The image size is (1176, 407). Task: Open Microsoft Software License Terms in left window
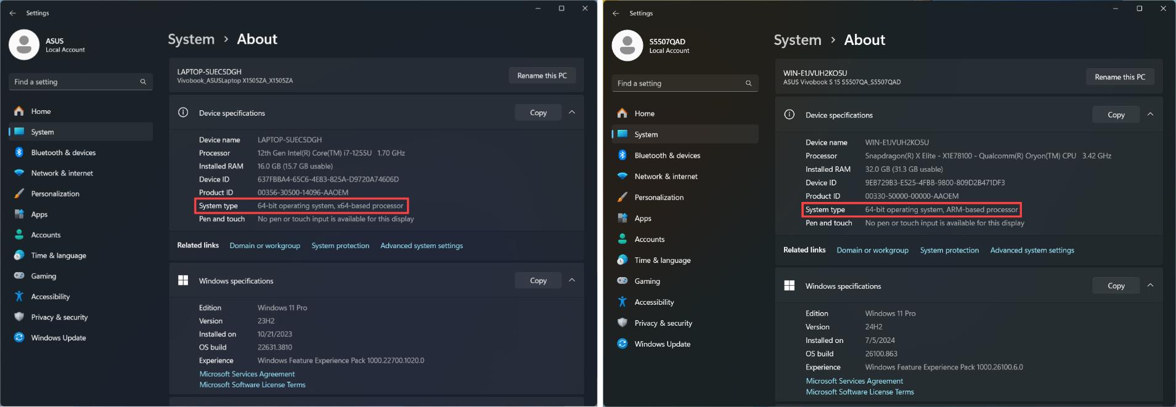[x=253, y=385]
